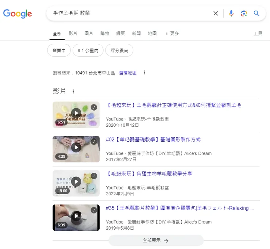Screen dimensions: 270x249
Task: Open #35 圓滾滾企鵝寶包 video link
Action: coord(180,208)
